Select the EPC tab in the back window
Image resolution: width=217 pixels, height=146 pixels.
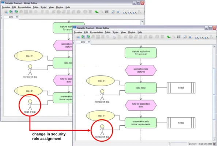pos(11,17)
